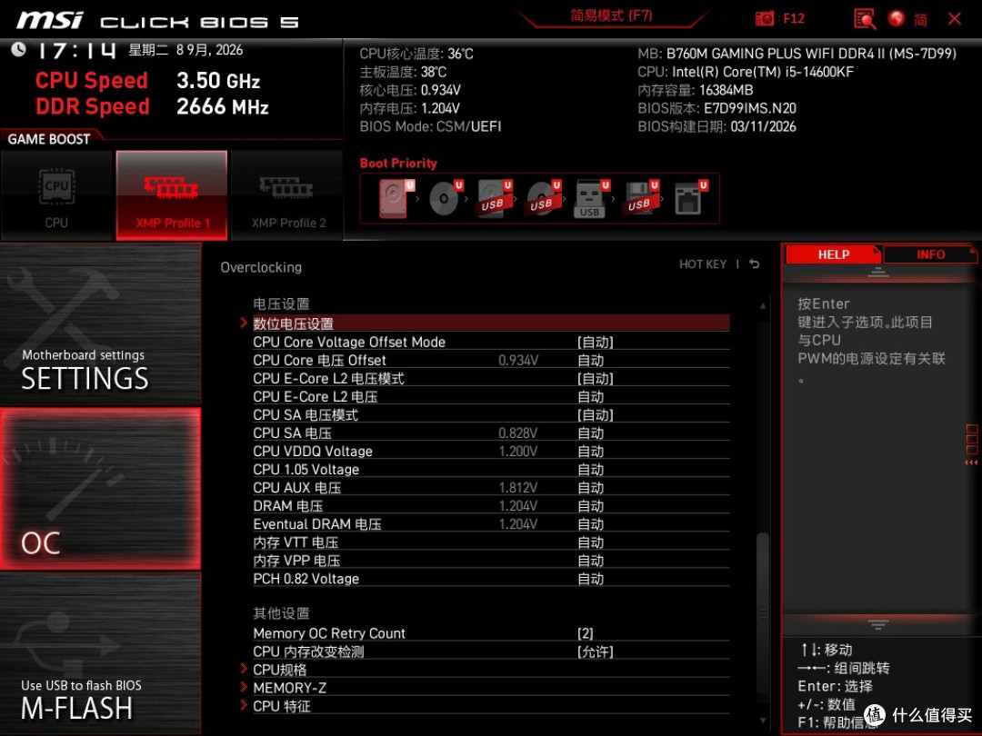
Task: Switch to EZ mode (简易模式 F7)
Action: (x=611, y=15)
